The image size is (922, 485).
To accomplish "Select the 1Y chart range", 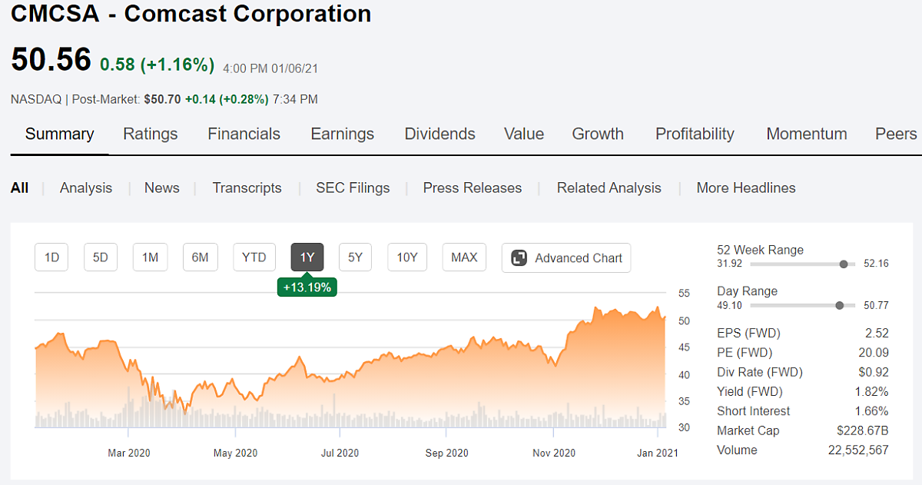I will point(307,257).
